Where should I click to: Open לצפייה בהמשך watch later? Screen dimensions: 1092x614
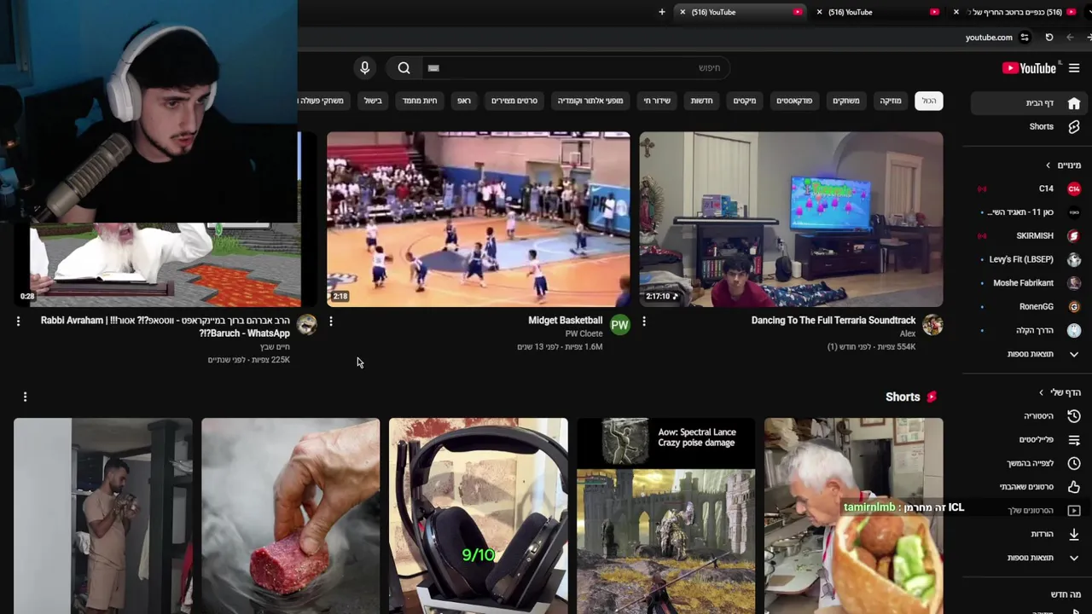(1030, 463)
